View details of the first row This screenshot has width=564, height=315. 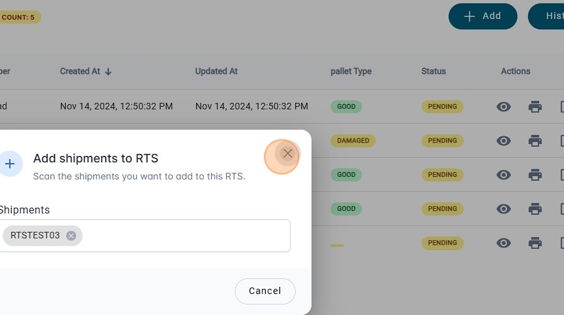[504, 107]
